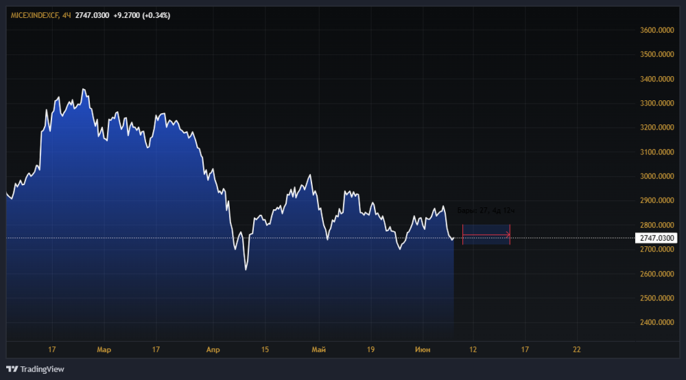The height and width of the screenshot is (380, 686).
Task: Click the Апр label on time axis
Action: click(213, 350)
